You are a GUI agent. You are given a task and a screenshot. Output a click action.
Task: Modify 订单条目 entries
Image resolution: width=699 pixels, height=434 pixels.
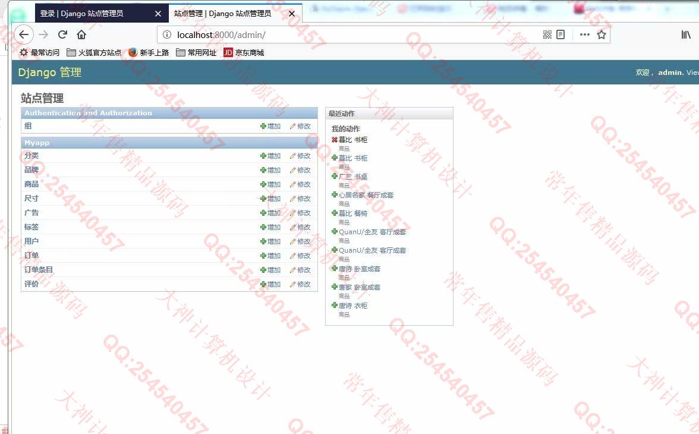(300, 270)
